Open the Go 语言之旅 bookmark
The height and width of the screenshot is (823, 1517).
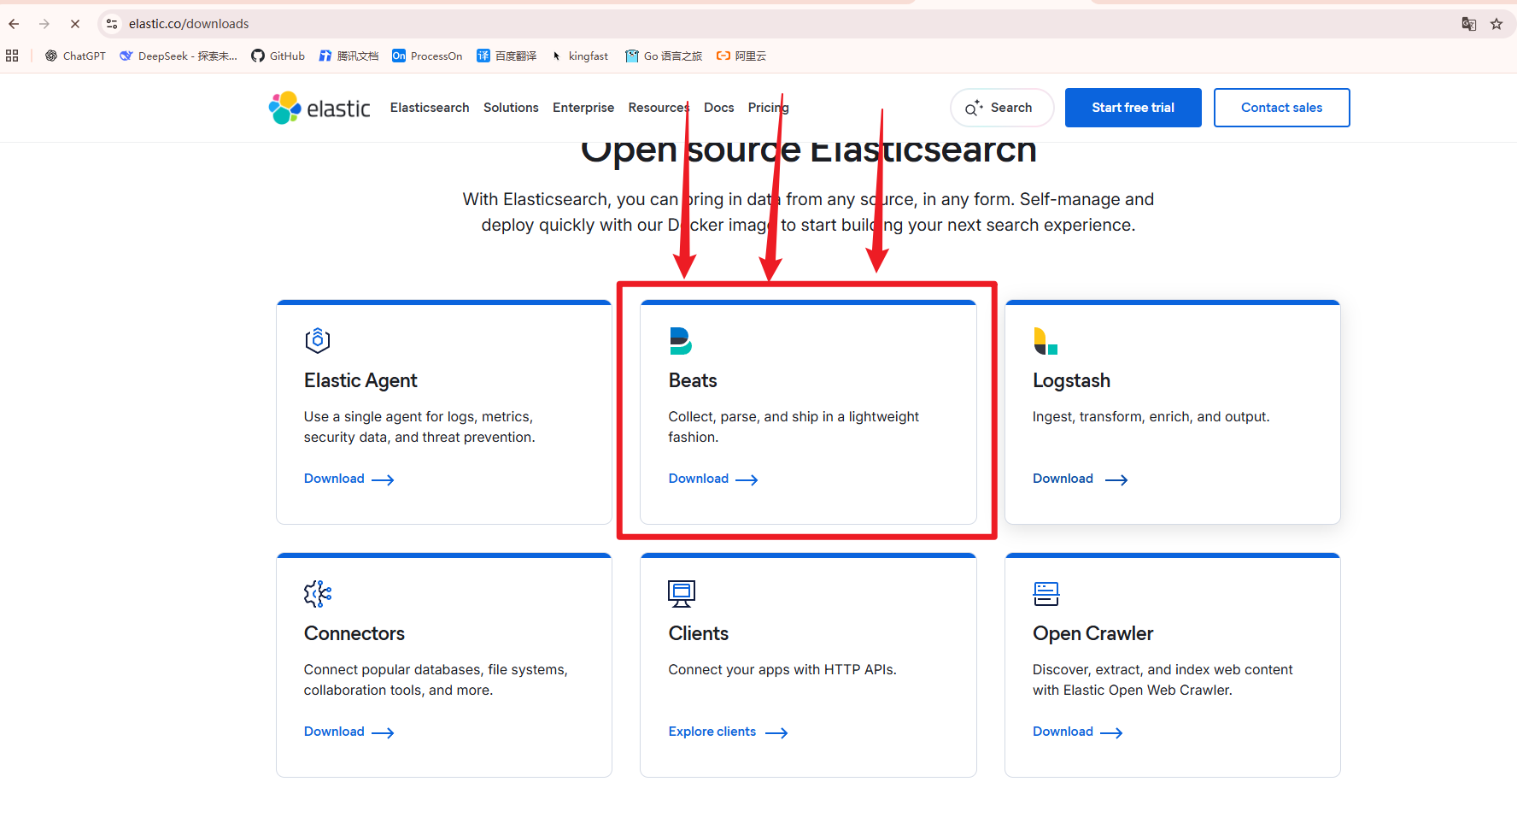[664, 56]
